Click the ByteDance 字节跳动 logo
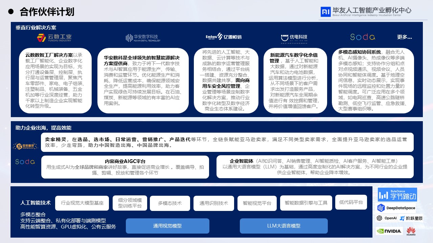 tap(397, 195)
